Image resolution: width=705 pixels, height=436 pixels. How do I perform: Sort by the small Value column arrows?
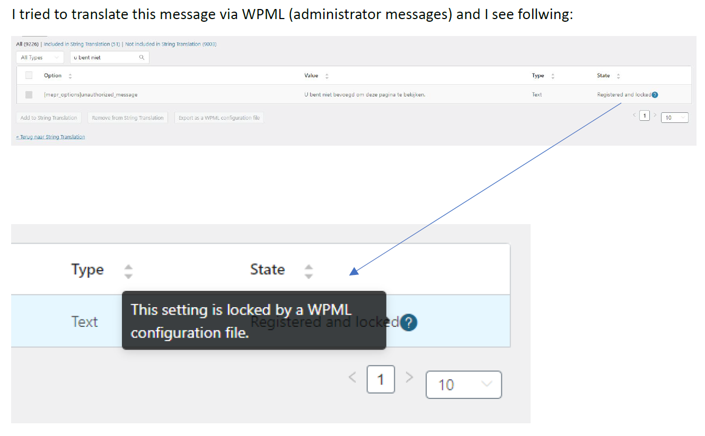point(327,76)
